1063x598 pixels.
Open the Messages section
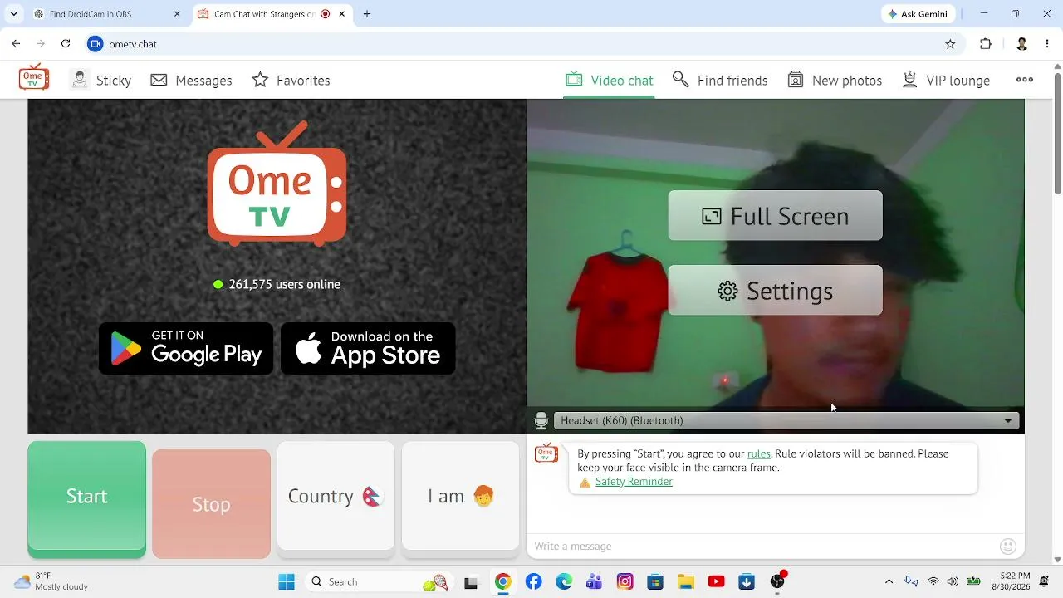pyautogui.click(x=191, y=80)
